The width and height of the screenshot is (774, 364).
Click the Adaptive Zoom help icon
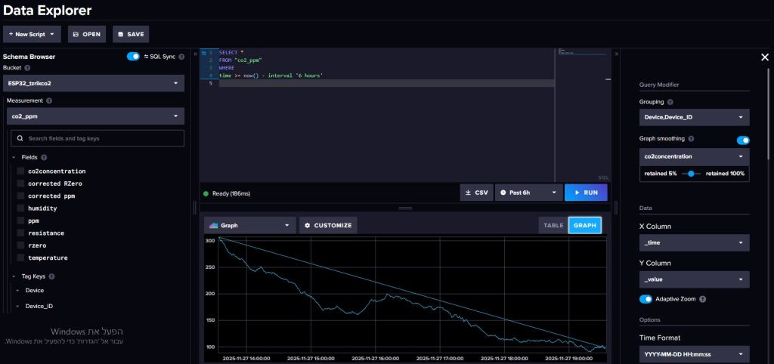coord(703,299)
